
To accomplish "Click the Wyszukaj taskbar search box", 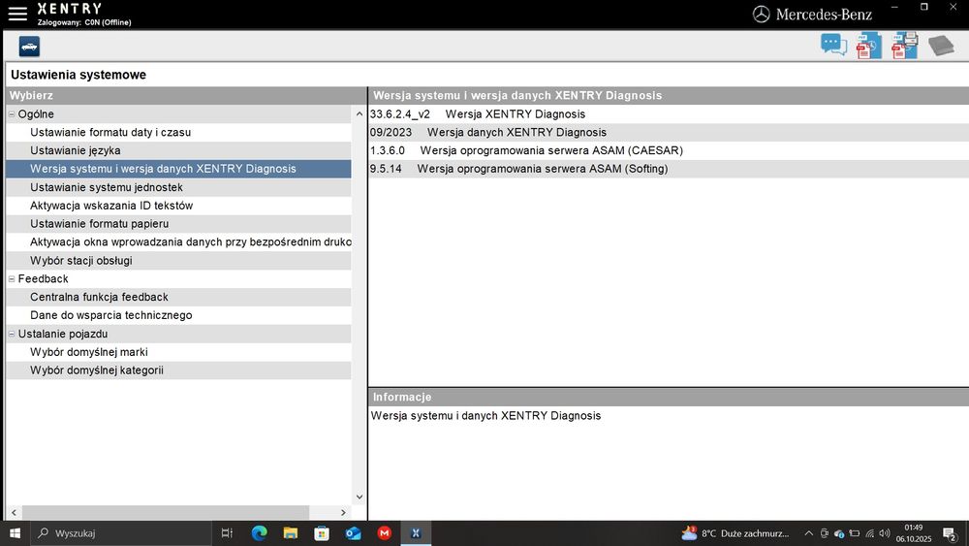I will [119, 533].
